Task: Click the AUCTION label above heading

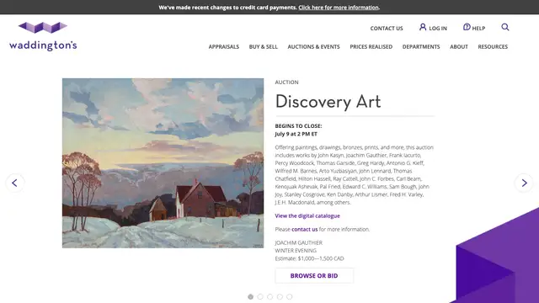Action: [x=286, y=82]
